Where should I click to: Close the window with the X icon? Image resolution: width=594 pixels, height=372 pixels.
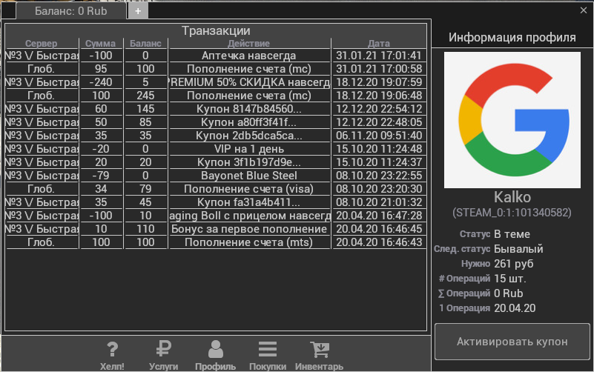583,10
